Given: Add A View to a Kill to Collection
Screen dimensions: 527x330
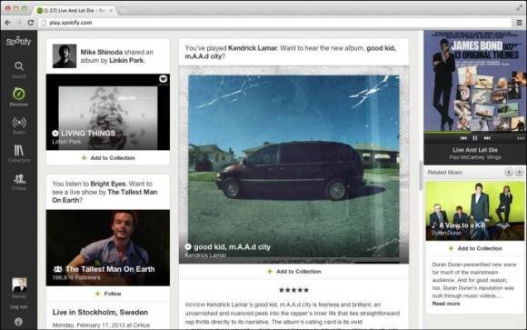Looking at the screenshot, I should 475,248.
